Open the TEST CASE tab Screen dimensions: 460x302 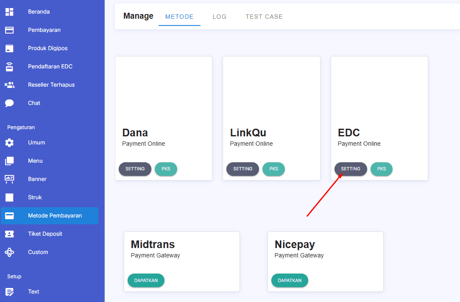pyautogui.click(x=264, y=17)
